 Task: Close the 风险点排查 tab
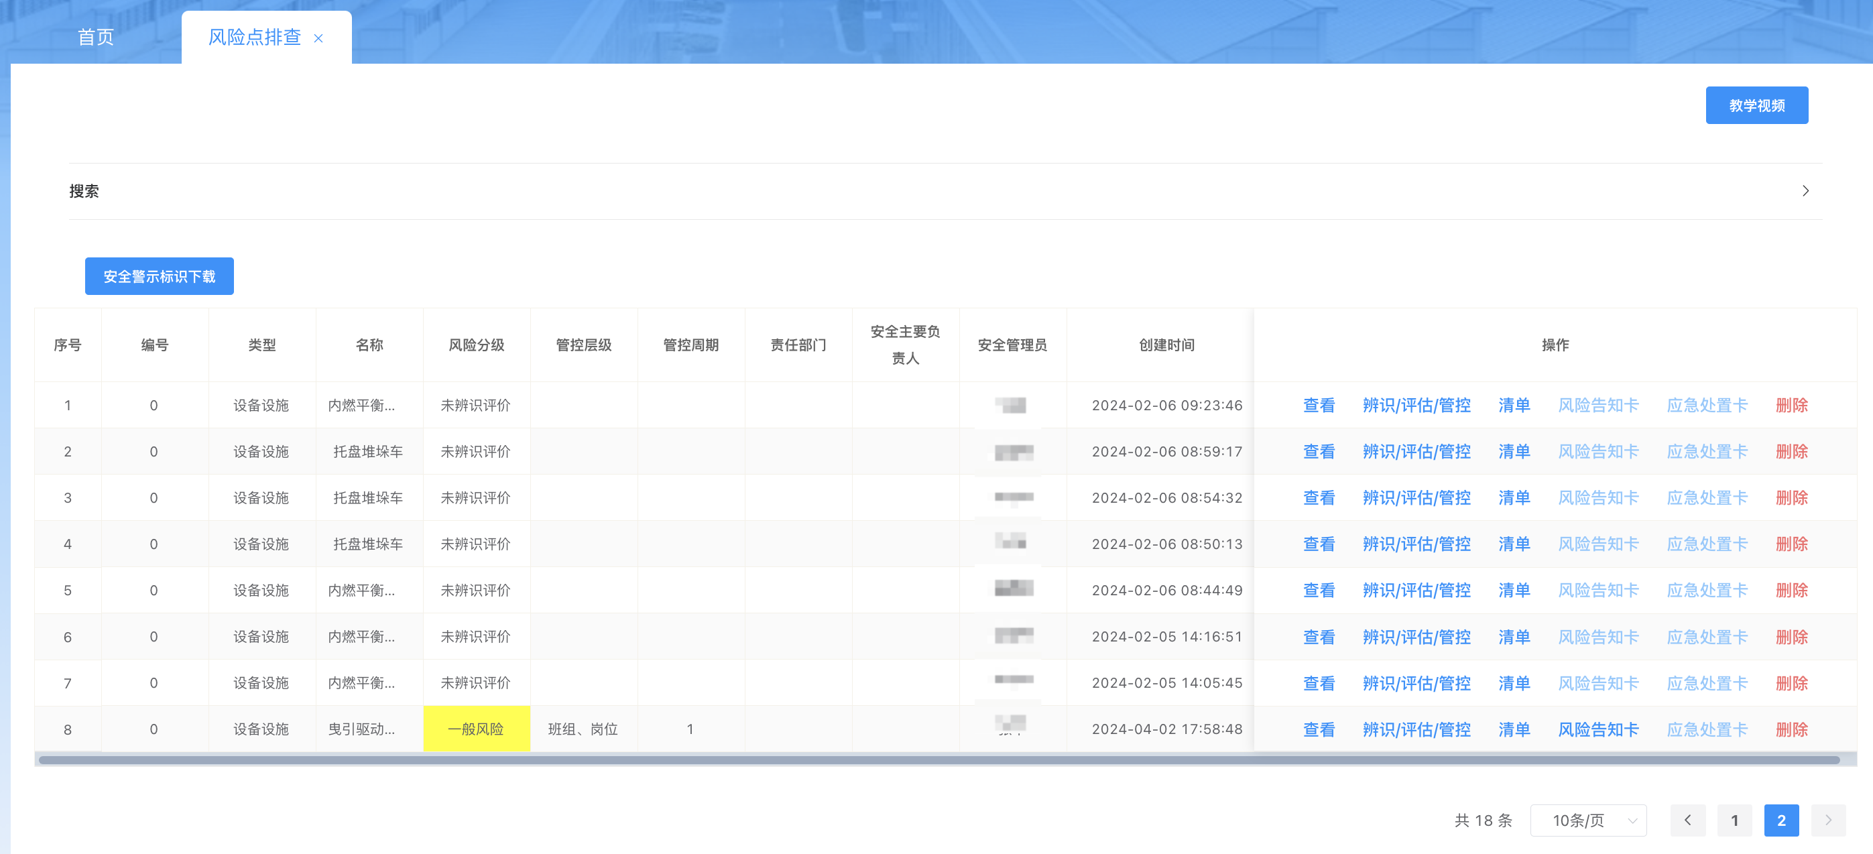(x=318, y=38)
